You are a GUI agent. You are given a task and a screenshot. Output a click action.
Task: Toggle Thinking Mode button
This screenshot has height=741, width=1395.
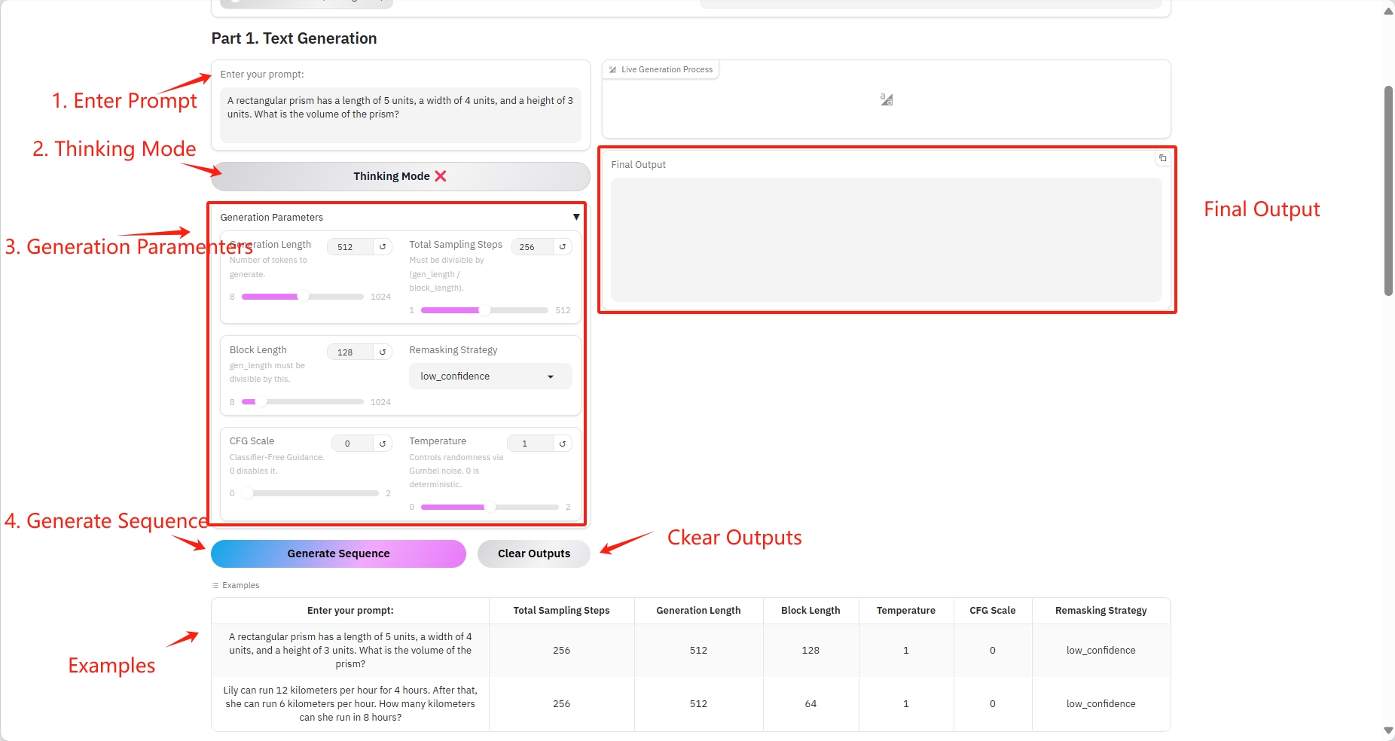pyautogui.click(x=400, y=176)
